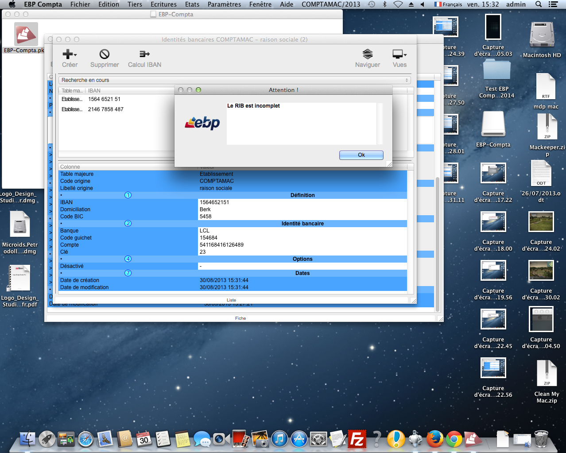Collapse section 1 Définition
This screenshot has width=566, height=453.
point(128,195)
